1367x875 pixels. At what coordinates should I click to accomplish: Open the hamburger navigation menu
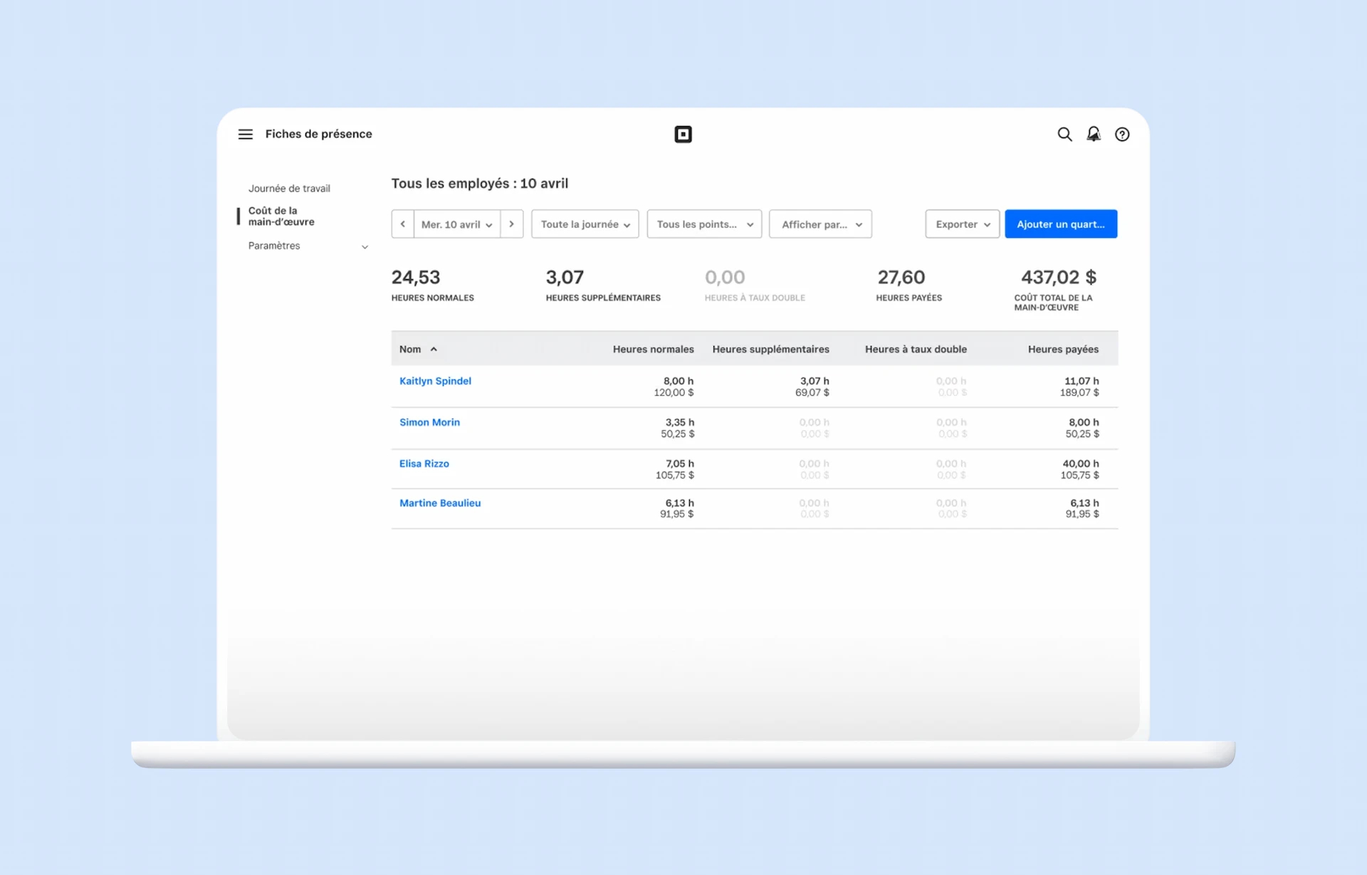coord(245,134)
